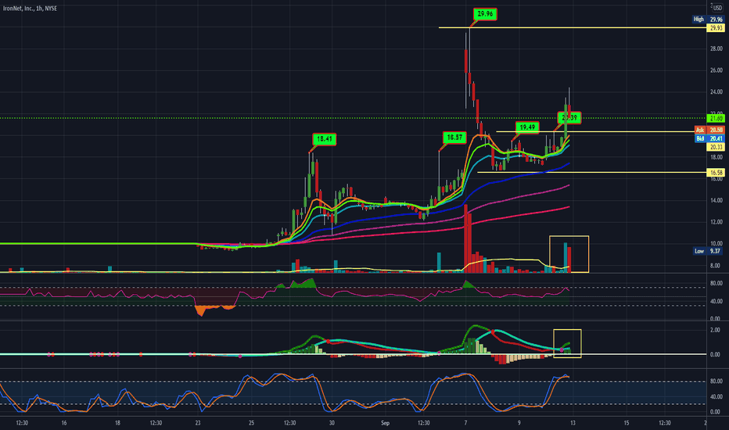Click the Ask 20.50 price label
This screenshot has height=430, width=729.
pyautogui.click(x=709, y=130)
